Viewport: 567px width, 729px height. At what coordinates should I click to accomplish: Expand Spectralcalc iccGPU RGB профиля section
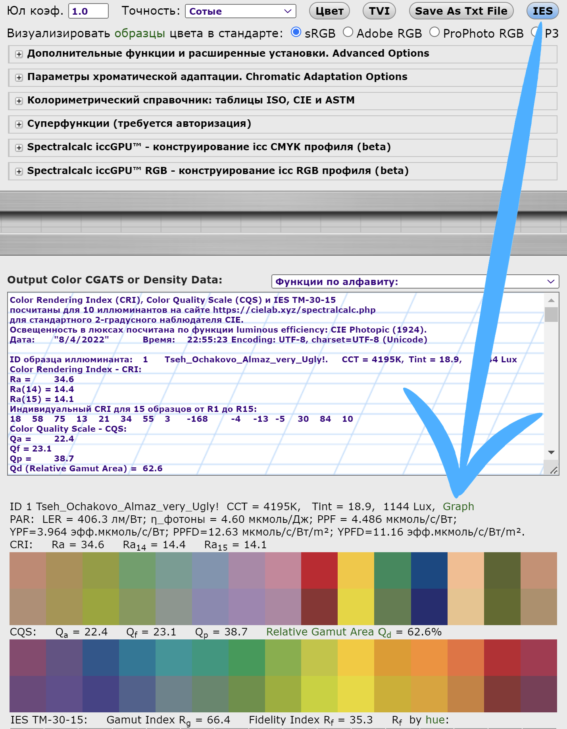[19, 172]
